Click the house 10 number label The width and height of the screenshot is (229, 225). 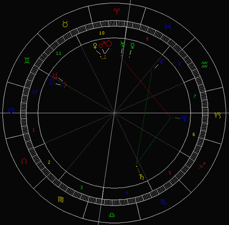coord(102,33)
